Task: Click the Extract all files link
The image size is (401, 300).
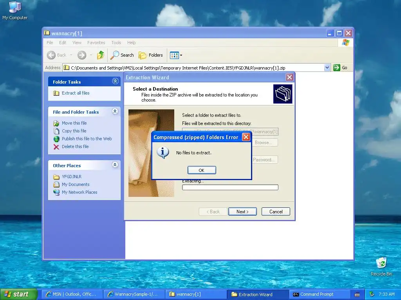Action: [x=76, y=93]
